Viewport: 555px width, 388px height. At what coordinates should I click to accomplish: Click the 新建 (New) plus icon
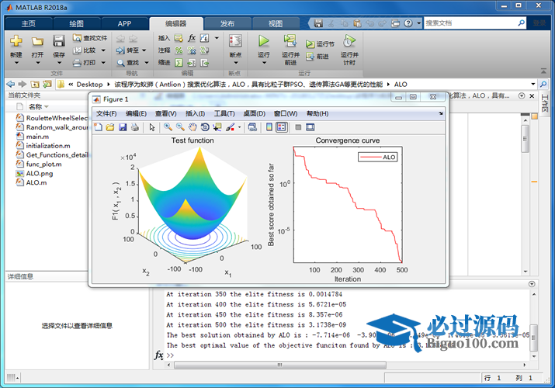tap(16, 41)
